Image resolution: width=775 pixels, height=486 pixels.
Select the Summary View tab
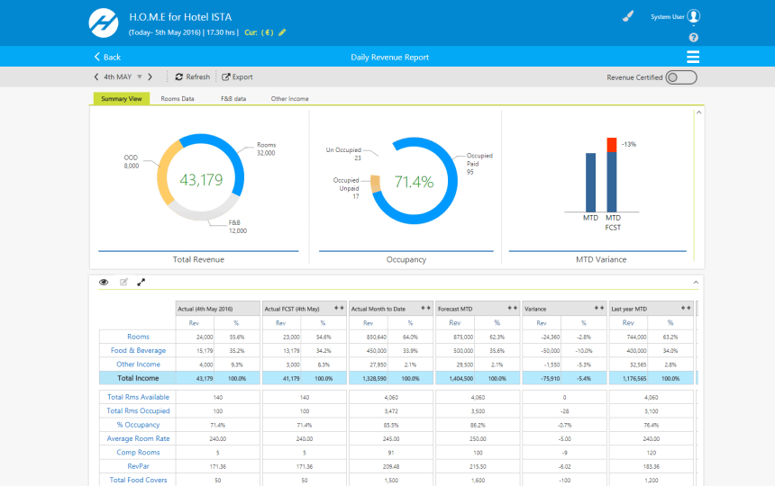tap(122, 99)
